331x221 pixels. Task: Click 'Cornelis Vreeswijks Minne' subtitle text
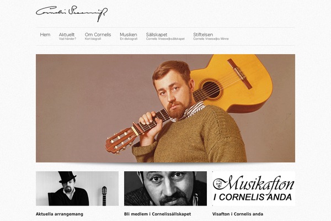coord(211,39)
